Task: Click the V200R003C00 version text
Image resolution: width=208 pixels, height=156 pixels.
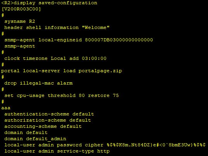Action: tap(21, 9)
